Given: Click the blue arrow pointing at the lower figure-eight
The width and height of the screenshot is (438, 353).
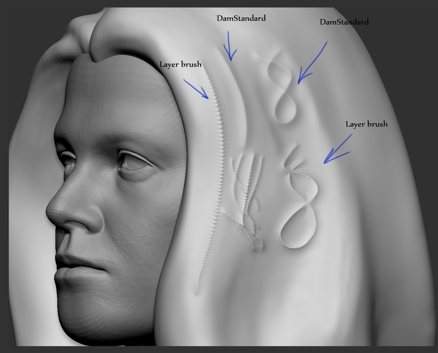Looking at the screenshot, I should [338, 149].
